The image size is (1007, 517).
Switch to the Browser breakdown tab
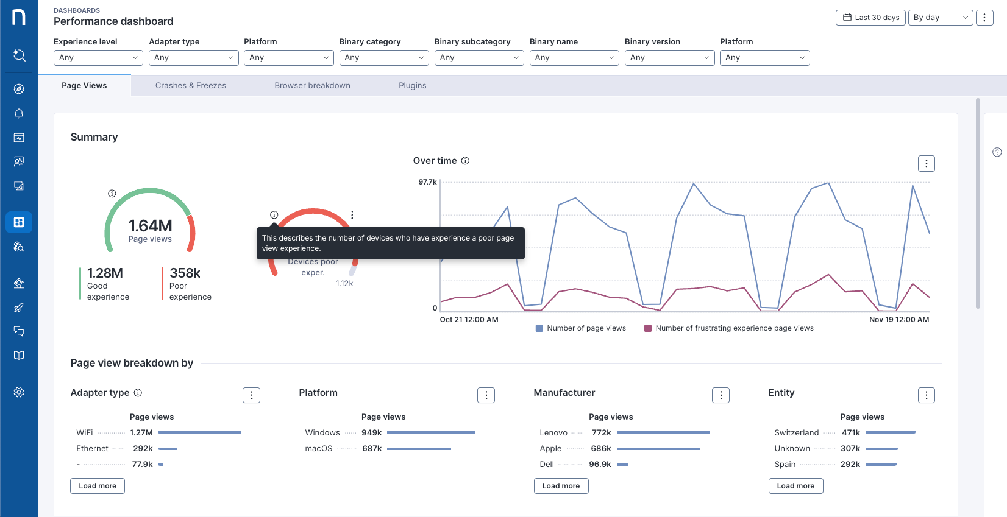(312, 86)
